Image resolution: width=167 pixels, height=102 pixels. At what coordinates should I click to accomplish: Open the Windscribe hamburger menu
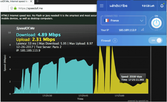(101, 6)
